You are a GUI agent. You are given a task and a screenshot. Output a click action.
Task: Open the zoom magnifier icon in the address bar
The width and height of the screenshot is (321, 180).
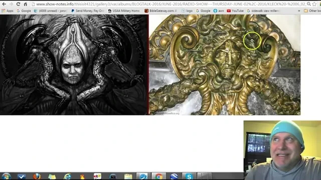(x=309, y=4)
